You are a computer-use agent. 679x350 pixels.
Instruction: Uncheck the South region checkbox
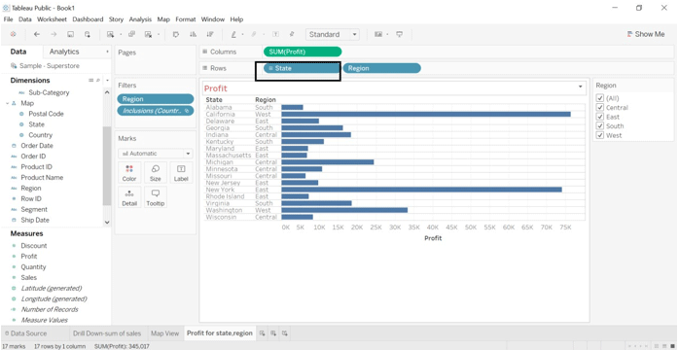(600, 126)
